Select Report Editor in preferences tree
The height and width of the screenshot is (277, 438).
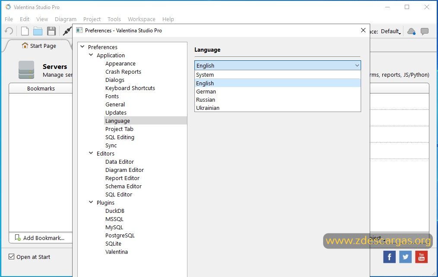point(122,178)
